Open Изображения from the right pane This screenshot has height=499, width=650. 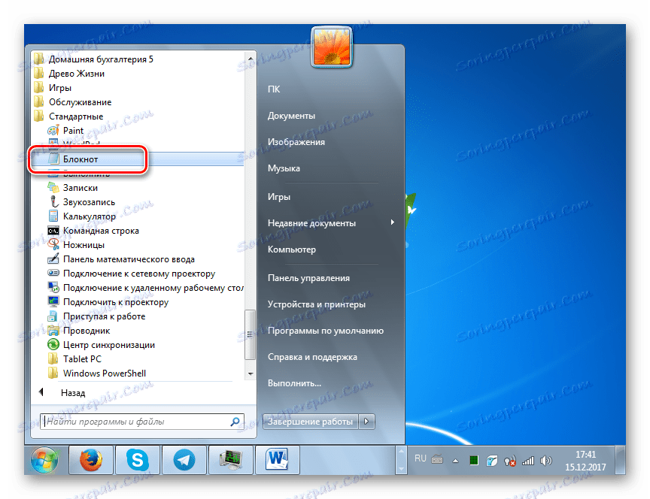(x=296, y=142)
